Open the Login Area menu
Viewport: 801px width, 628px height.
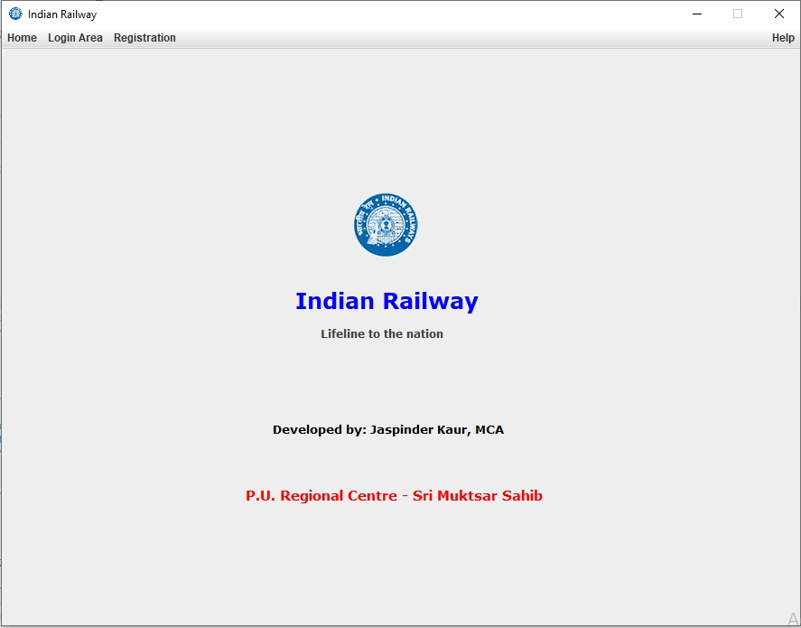tap(75, 38)
